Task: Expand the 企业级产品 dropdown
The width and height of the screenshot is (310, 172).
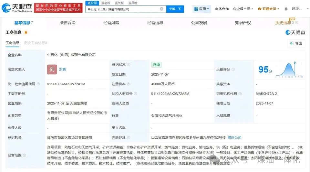Action: [x=243, y=9]
